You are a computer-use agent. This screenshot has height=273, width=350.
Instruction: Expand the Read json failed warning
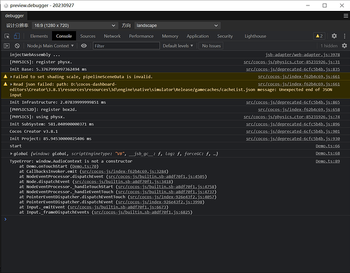(11, 84)
